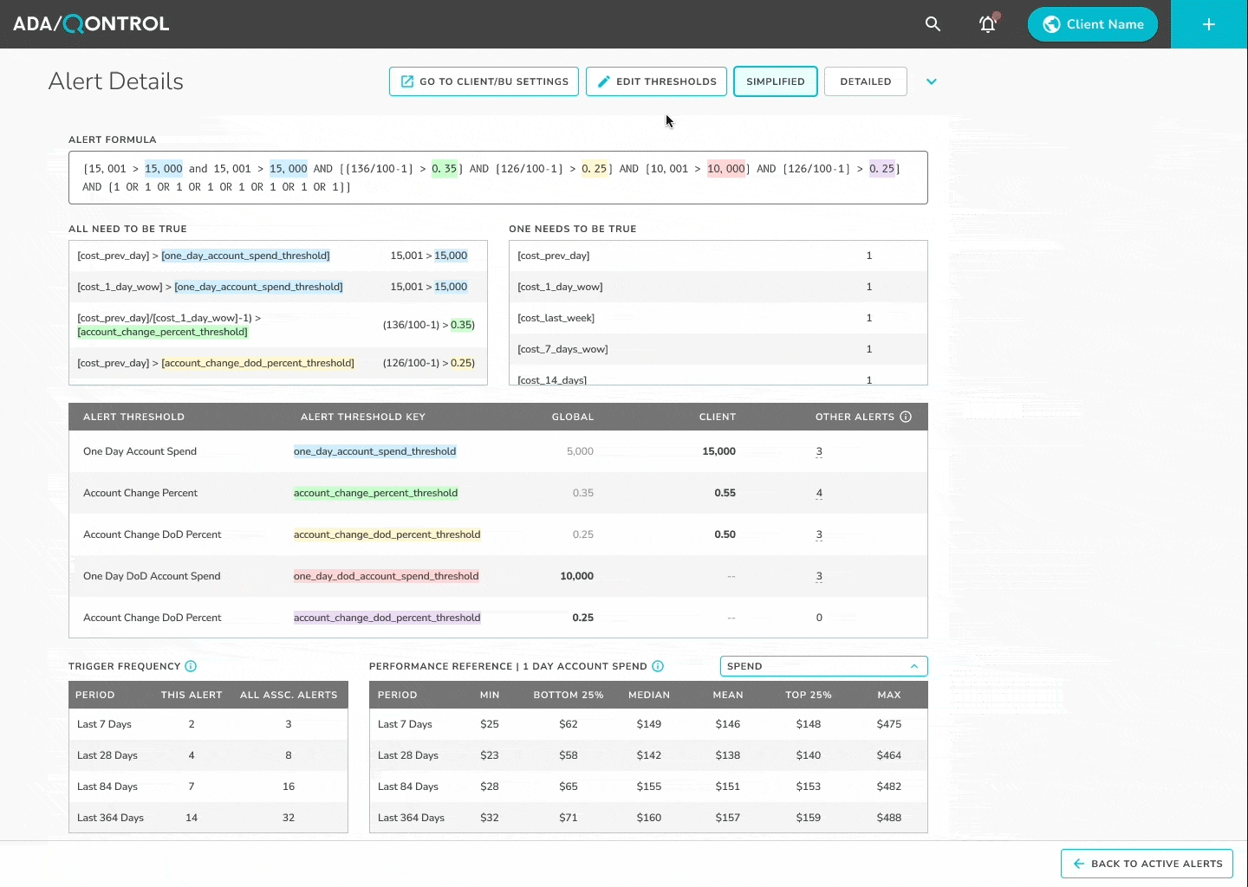The height and width of the screenshot is (887, 1248).
Task: Click the ADA/QONTROL logo
Action: pos(91,24)
